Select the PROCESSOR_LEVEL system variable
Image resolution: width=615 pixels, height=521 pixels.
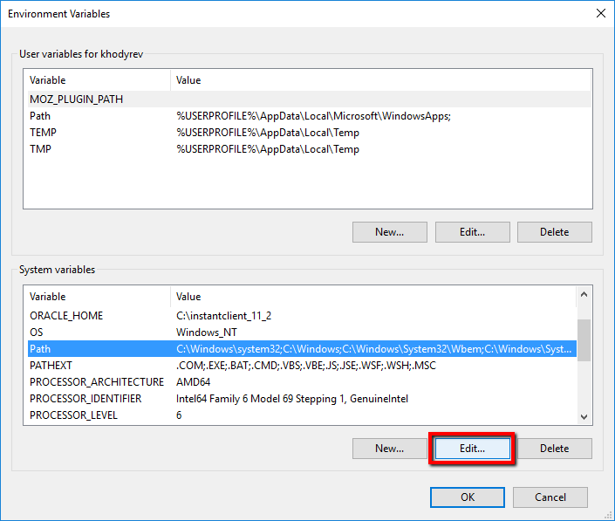click(73, 415)
